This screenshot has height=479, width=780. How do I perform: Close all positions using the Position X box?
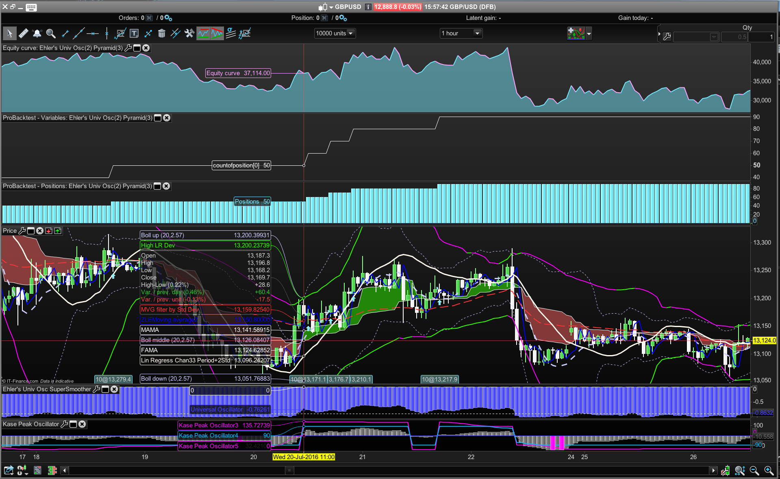pyautogui.click(x=324, y=18)
